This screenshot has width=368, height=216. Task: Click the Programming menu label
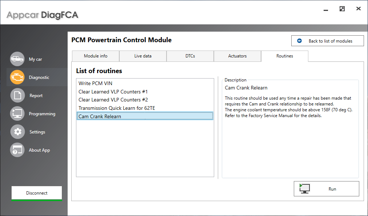pyautogui.click(x=42, y=113)
